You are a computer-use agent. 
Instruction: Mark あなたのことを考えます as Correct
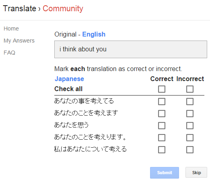(x=162, y=114)
